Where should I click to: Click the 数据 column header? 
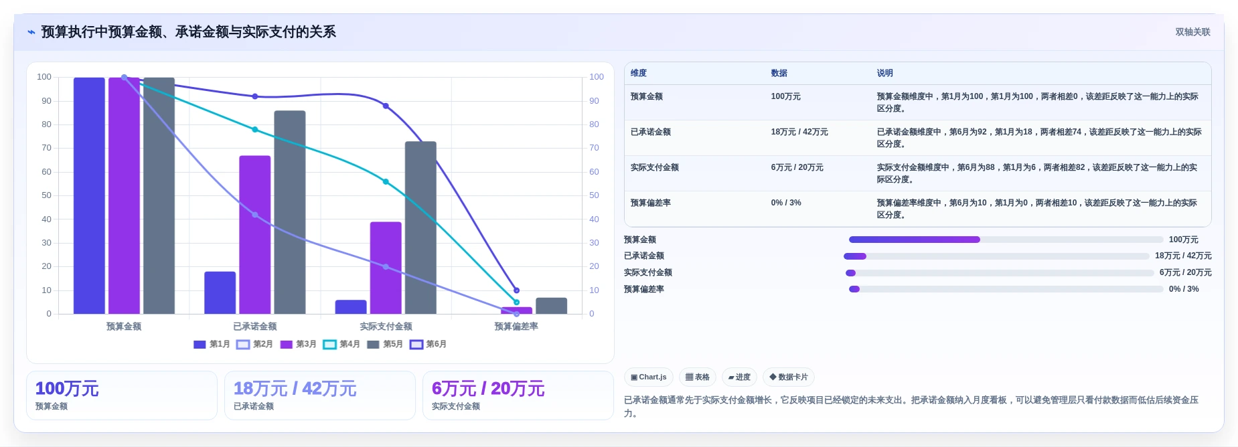(779, 73)
